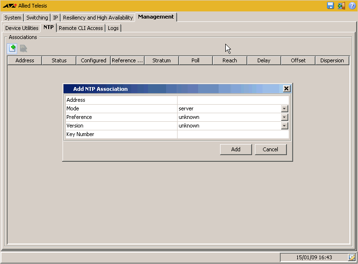Cancel the Add NTP Association dialog

tap(270, 149)
